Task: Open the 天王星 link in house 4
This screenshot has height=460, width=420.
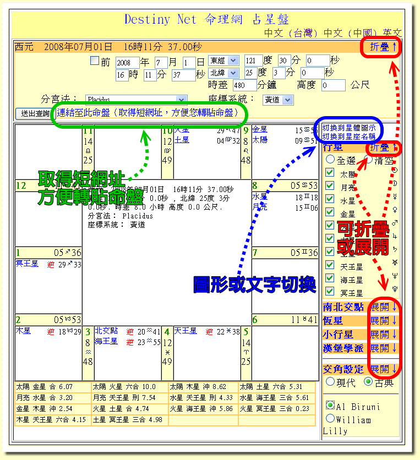Action: 186,331
